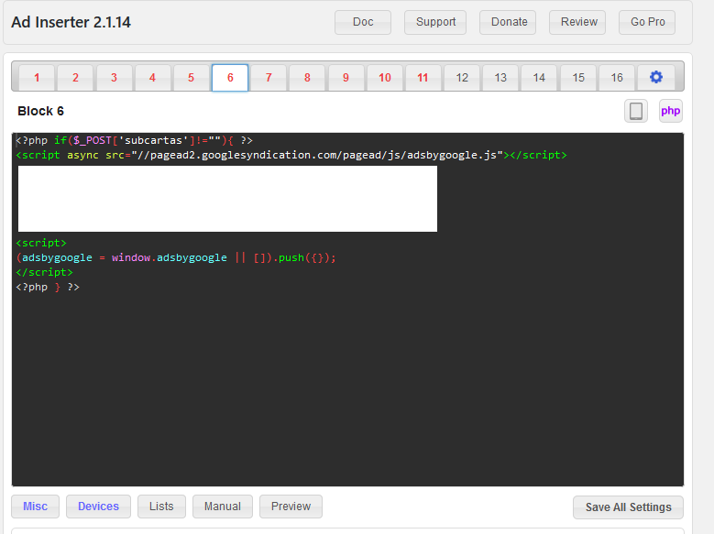Open general settings gear tab
Screen dimensions: 714x534
(x=655, y=77)
